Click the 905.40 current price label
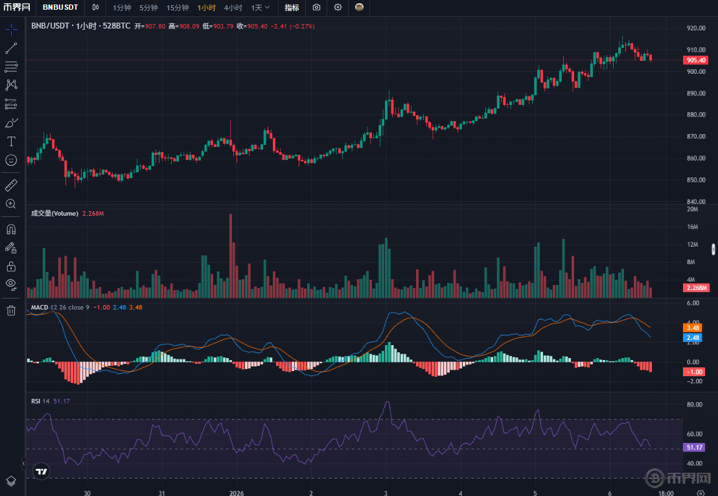The image size is (718, 496). point(694,60)
